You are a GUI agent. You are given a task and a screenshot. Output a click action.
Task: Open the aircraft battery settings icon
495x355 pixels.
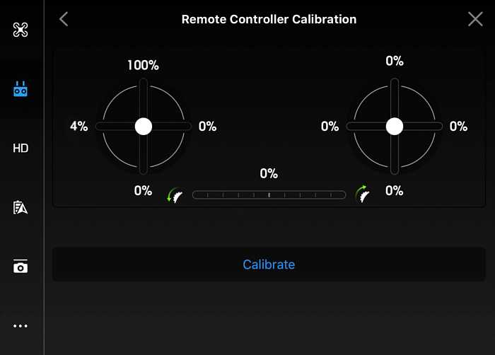pos(21,207)
